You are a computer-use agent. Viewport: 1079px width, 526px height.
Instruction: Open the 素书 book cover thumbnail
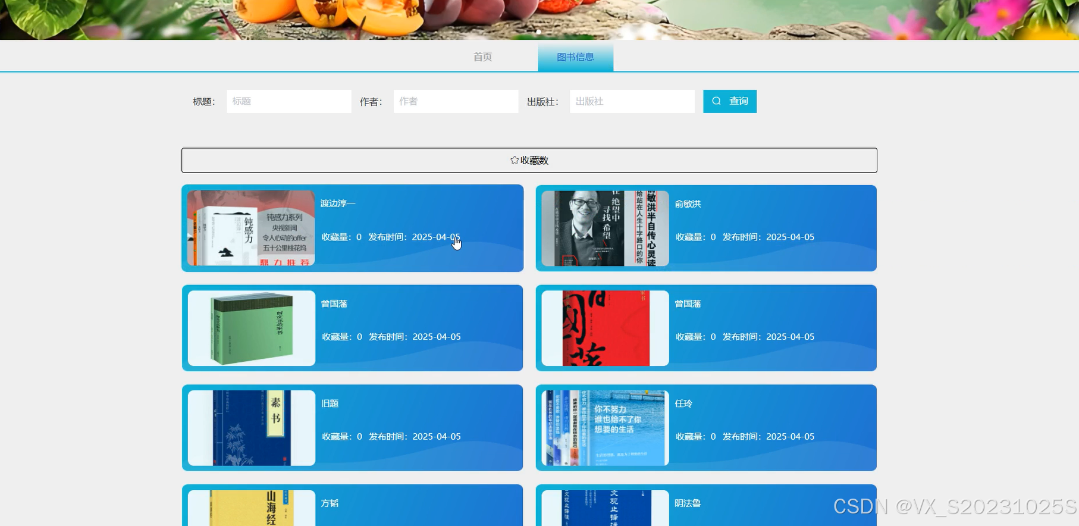coord(251,428)
